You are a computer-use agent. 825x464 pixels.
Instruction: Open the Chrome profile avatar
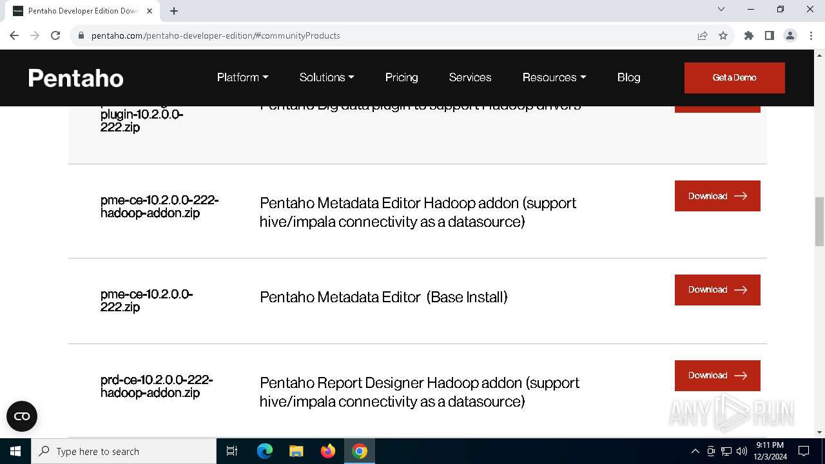(x=790, y=35)
